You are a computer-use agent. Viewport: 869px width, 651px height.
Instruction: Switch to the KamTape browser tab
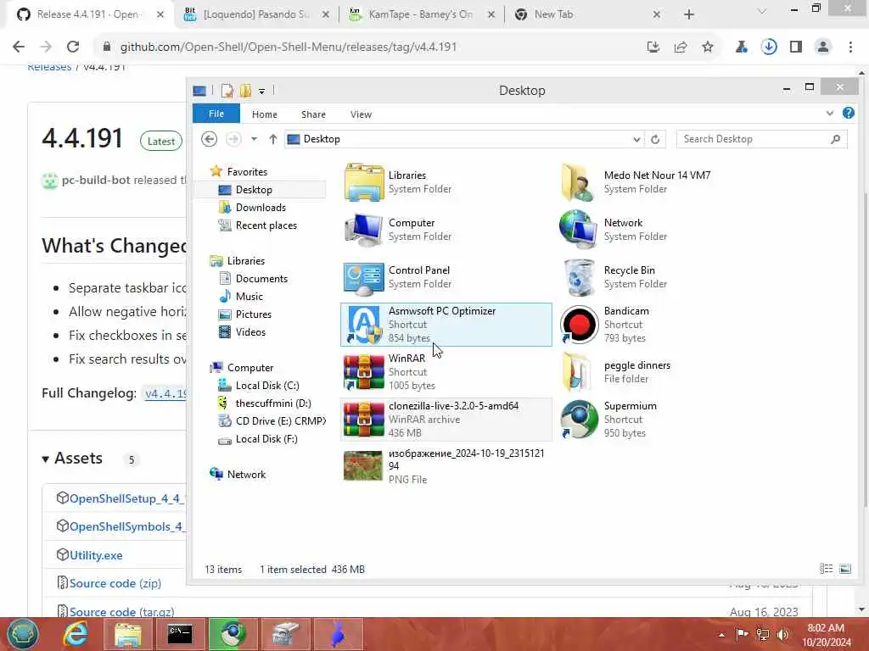click(420, 14)
